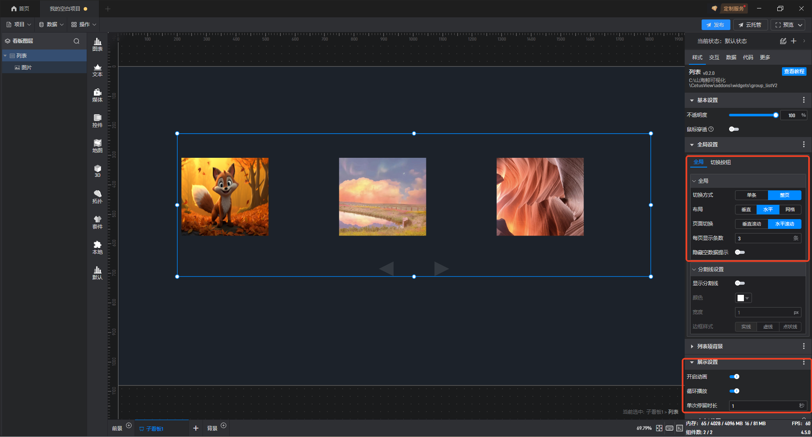This screenshot has width=812, height=437.
Task: Search layers in 看板图层 panel
Action: point(77,41)
